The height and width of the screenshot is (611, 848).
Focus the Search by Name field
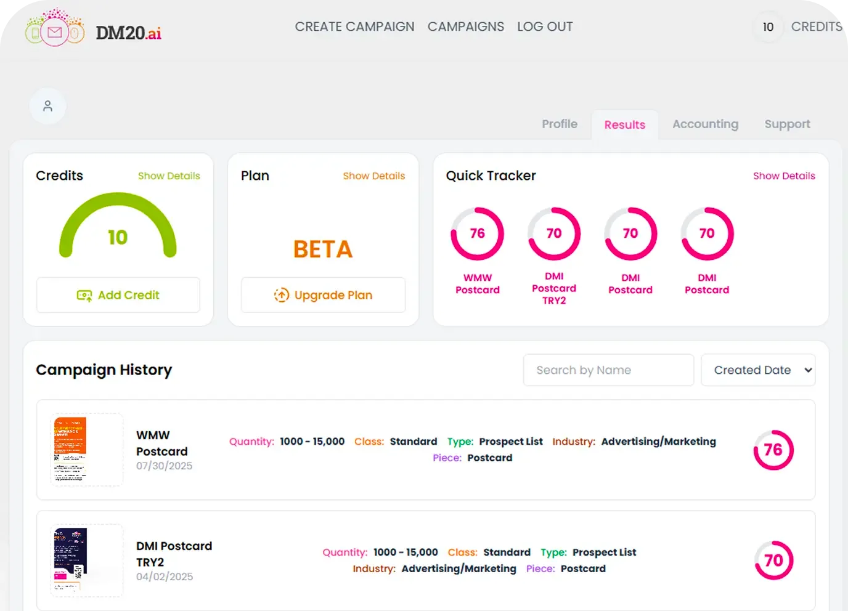tap(608, 370)
